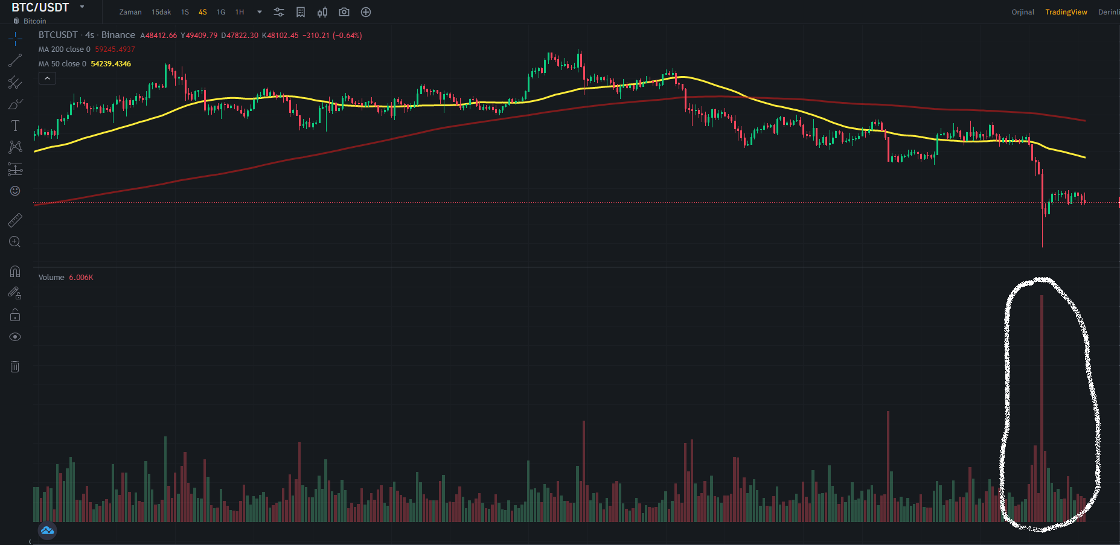Select the text annotation tool
This screenshot has width=1120, height=545.
click(15, 126)
